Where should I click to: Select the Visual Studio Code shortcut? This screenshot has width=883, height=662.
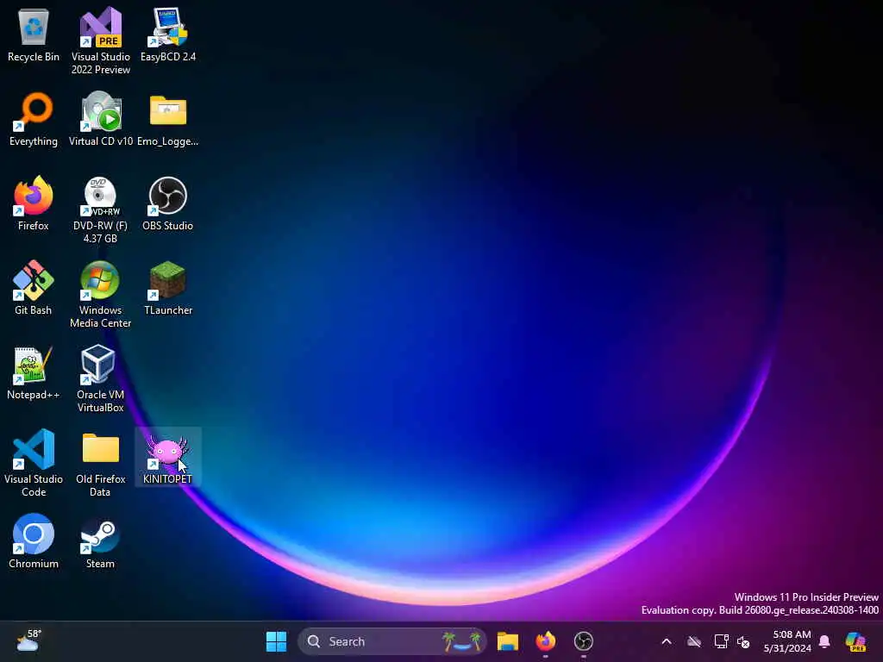point(34,463)
